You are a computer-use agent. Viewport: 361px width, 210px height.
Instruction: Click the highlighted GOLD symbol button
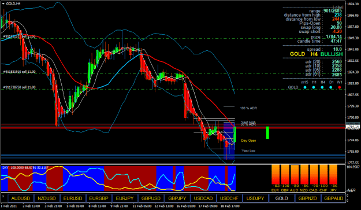pyautogui.click(x=281, y=198)
